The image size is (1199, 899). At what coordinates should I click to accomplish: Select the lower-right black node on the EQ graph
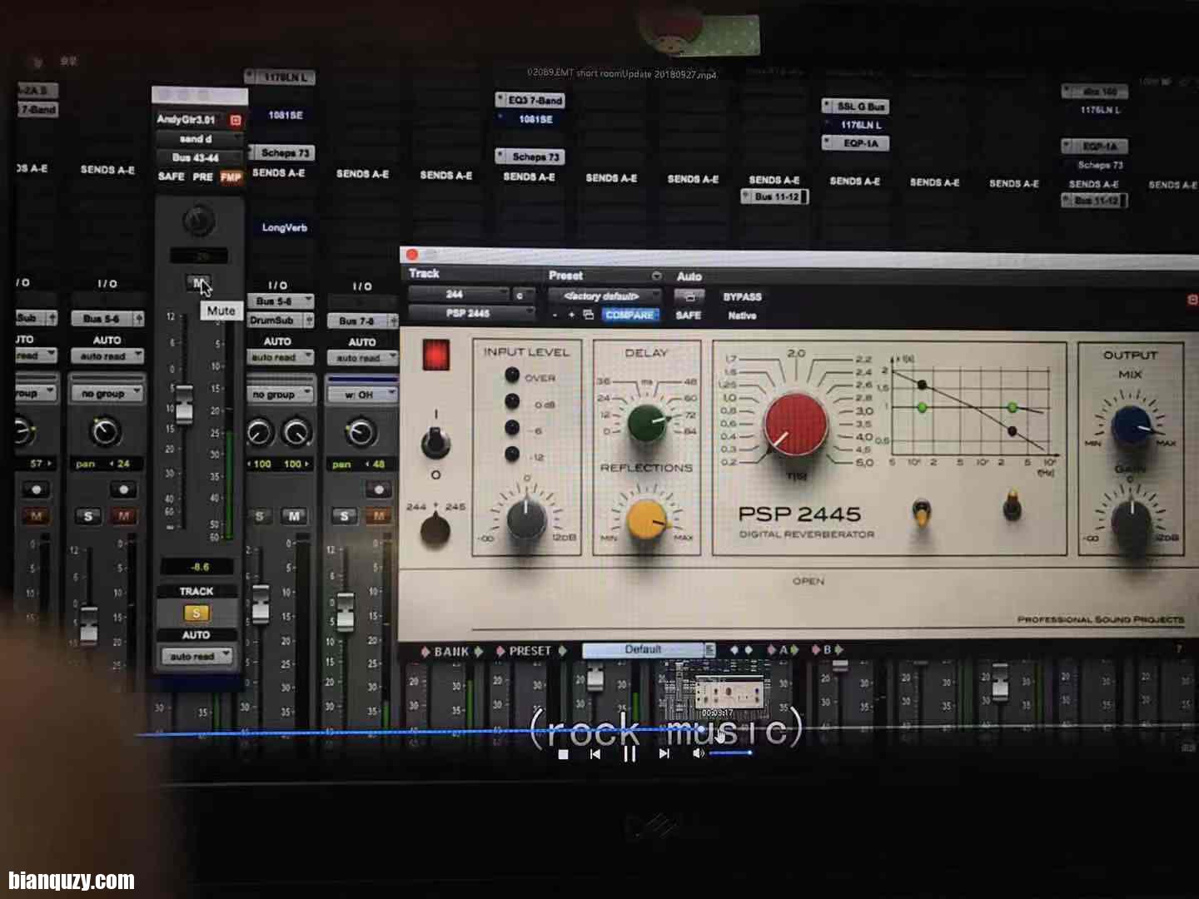coord(1012,431)
